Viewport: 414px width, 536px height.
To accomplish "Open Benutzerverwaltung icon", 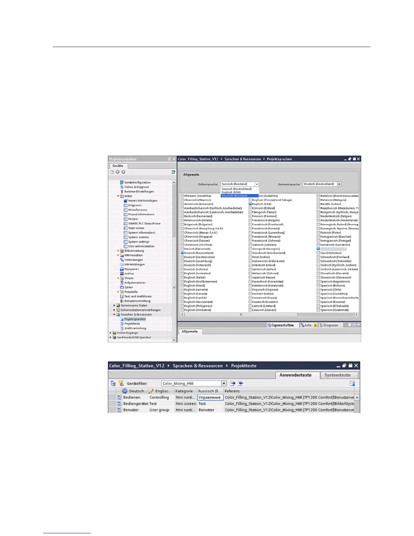I will [122, 301].
